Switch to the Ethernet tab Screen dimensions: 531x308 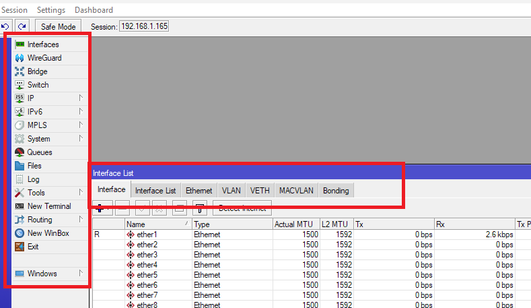click(199, 191)
